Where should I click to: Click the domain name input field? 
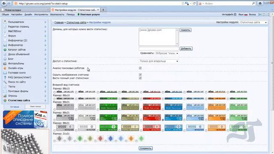(159, 48)
